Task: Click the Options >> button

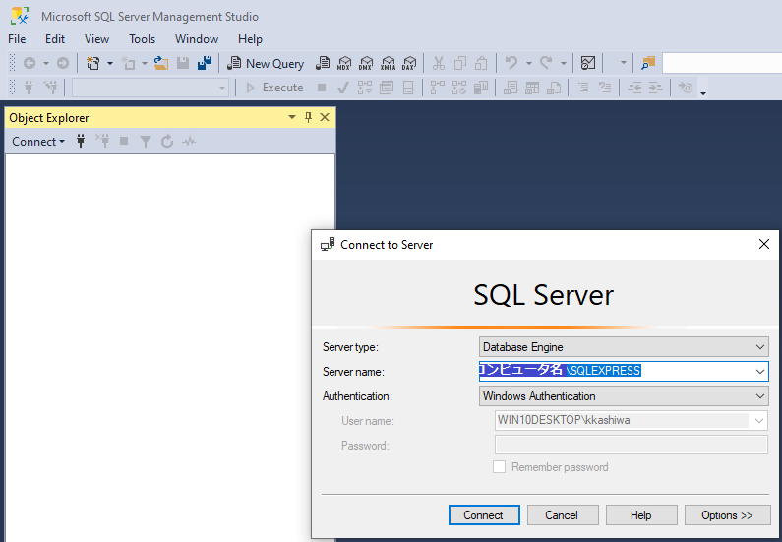Action: pos(727,515)
